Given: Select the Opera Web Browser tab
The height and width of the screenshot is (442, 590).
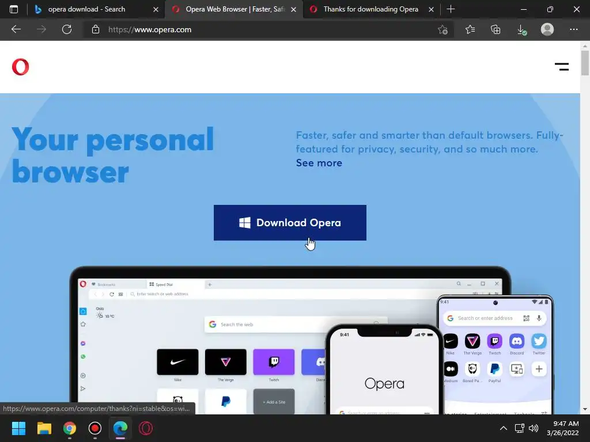Looking at the screenshot, I should 235,9.
